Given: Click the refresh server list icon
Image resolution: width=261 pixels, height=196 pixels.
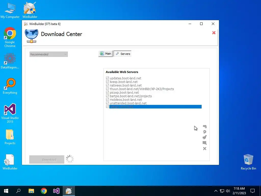Looking at the screenshot, I should pyautogui.click(x=205, y=132).
